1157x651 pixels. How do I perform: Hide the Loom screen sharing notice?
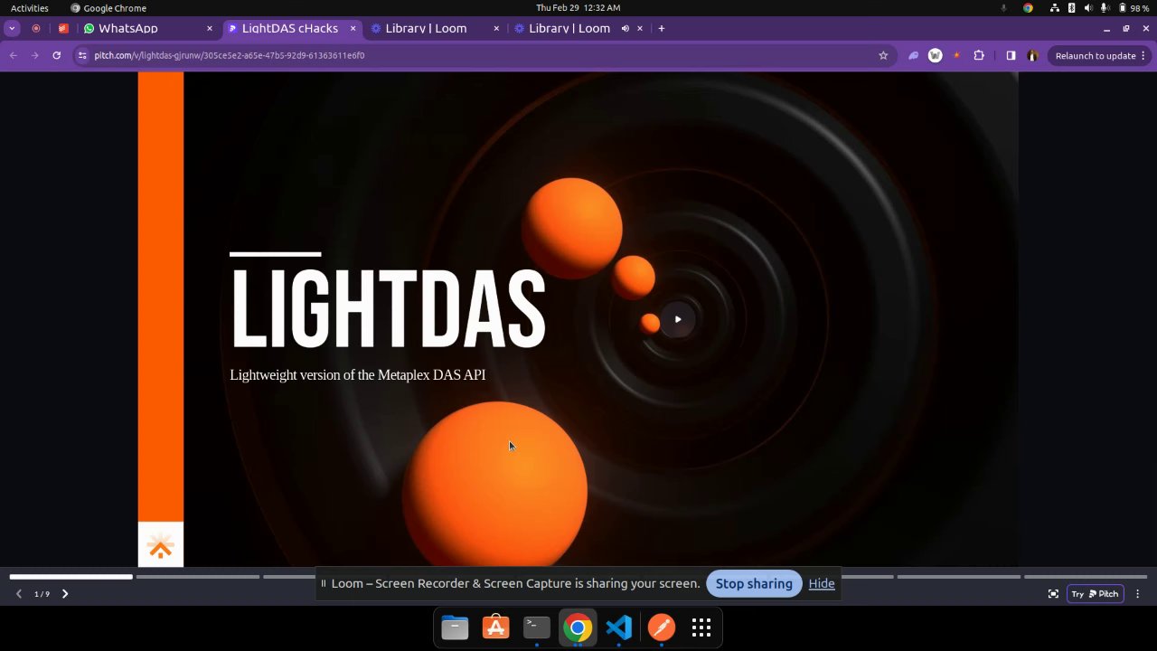(x=822, y=583)
